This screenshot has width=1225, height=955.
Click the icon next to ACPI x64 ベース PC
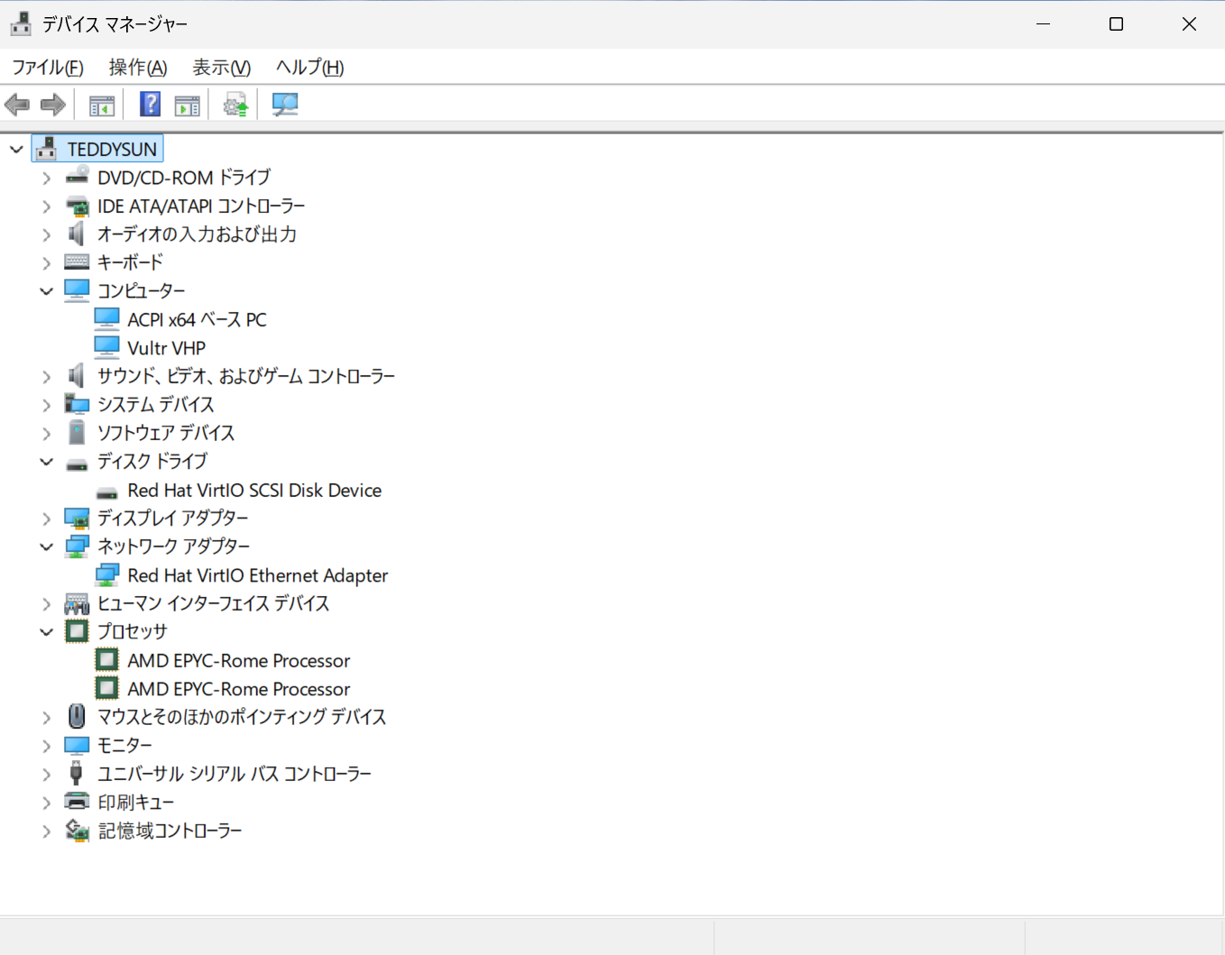[x=106, y=319]
